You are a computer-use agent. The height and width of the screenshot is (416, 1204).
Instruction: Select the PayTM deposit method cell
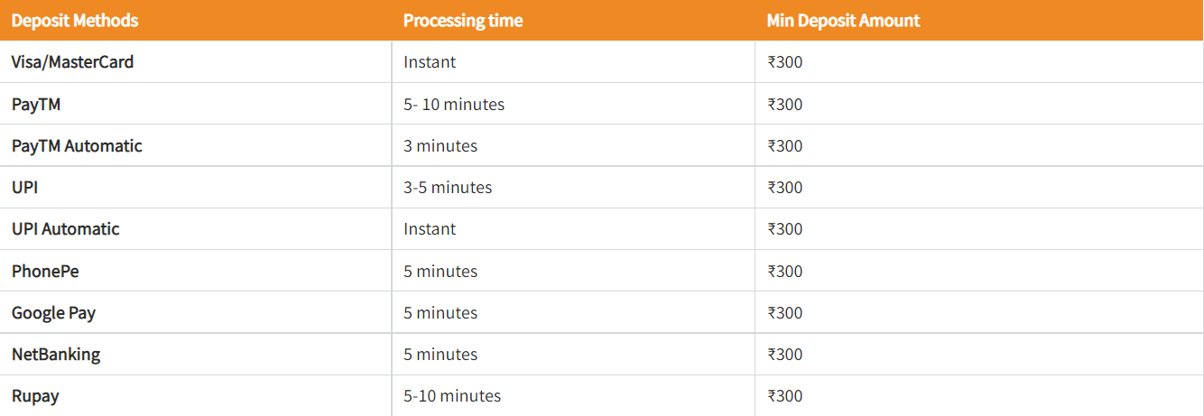pos(36,104)
